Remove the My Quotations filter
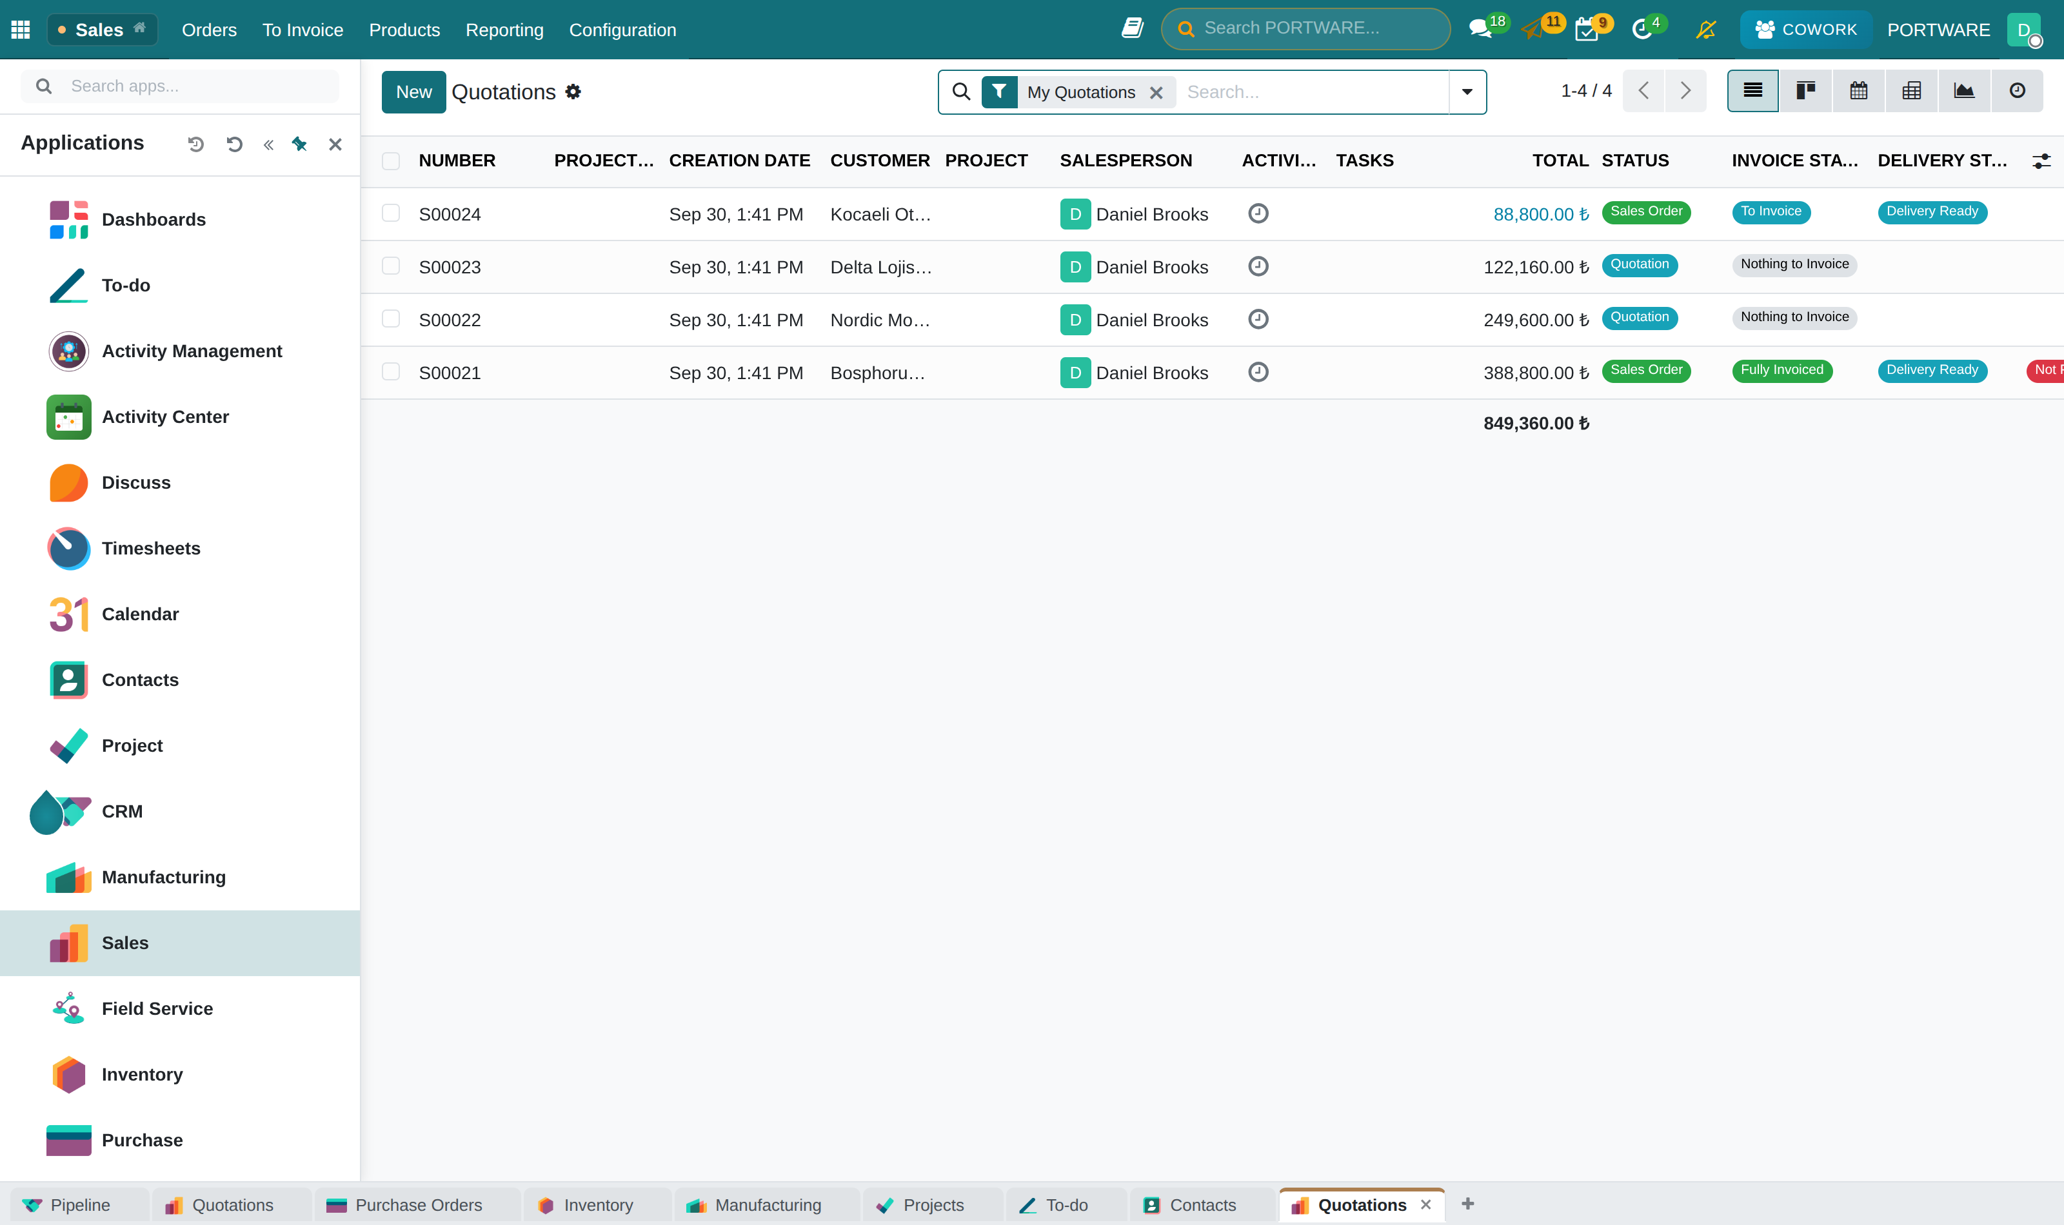Image resolution: width=2064 pixels, height=1225 pixels. click(1156, 92)
